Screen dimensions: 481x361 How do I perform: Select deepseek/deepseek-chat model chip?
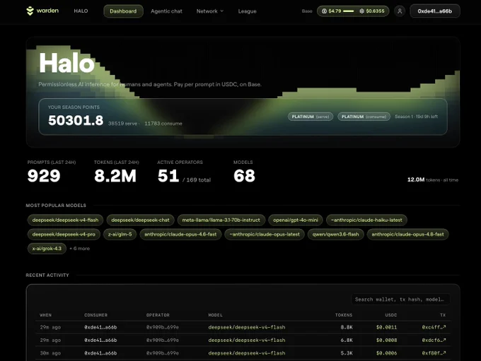click(140, 220)
